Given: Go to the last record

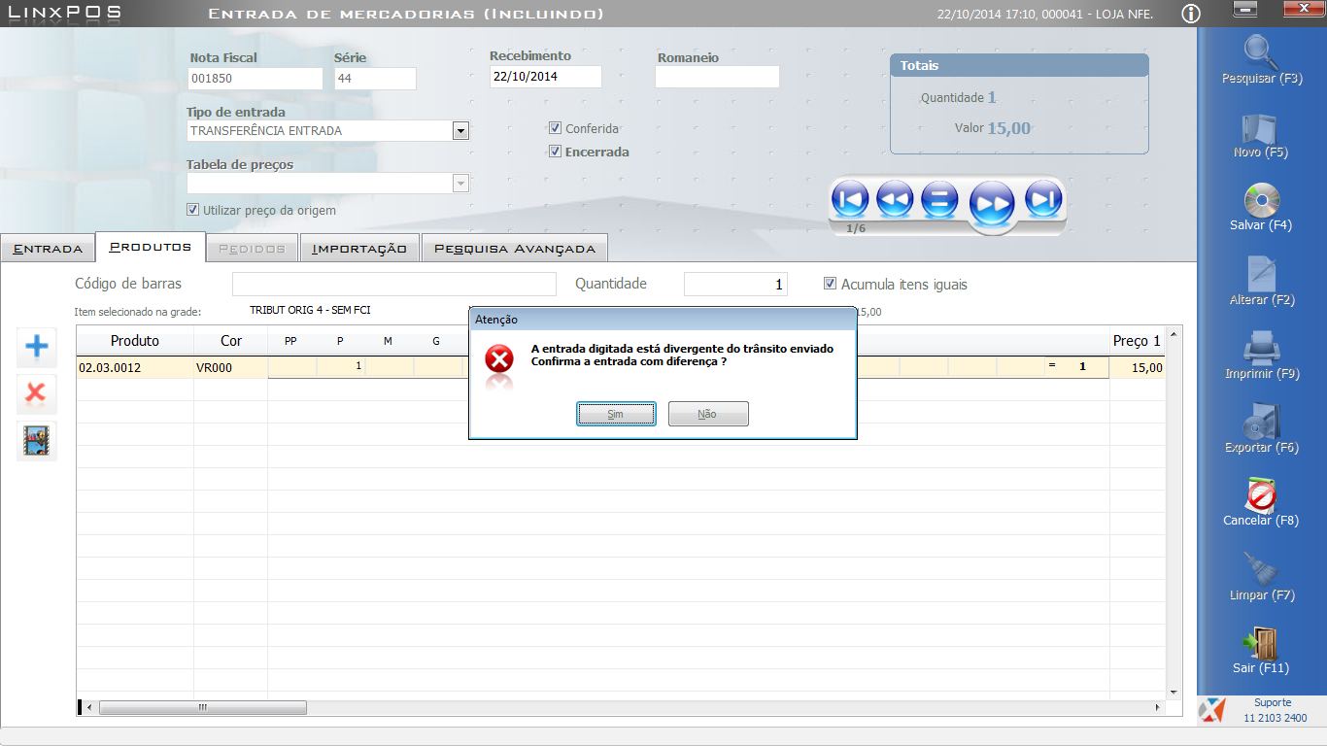Looking at the screenshot, I should (x=1044, y=200).
